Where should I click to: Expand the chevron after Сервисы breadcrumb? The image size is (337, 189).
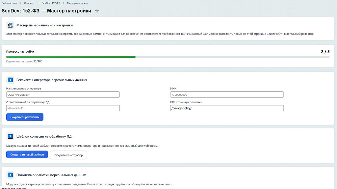pyautogui.click(x=38, y=3)
